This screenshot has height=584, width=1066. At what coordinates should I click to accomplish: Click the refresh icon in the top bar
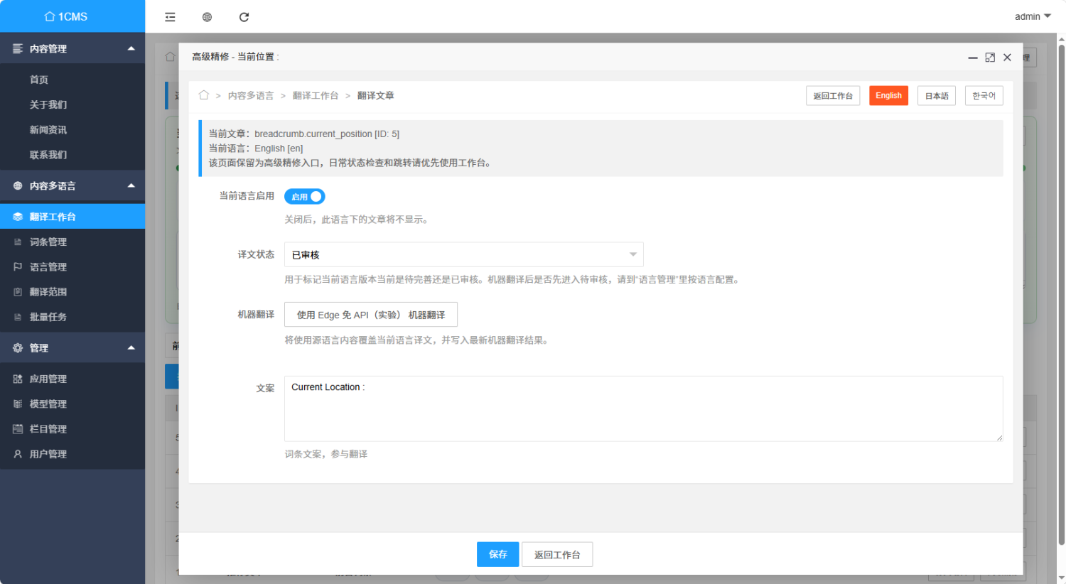tap(244, 17)
